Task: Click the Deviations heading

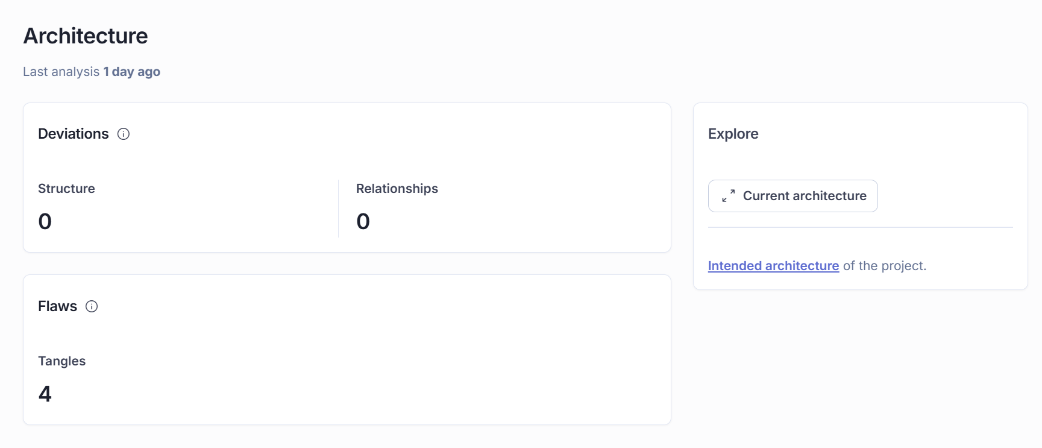Action: click(74, 134)
